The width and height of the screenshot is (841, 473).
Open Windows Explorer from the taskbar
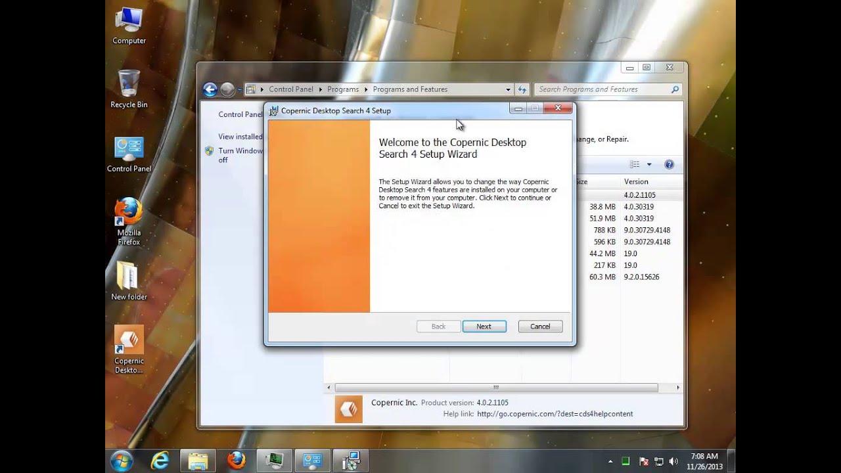[x=198, y=461]
